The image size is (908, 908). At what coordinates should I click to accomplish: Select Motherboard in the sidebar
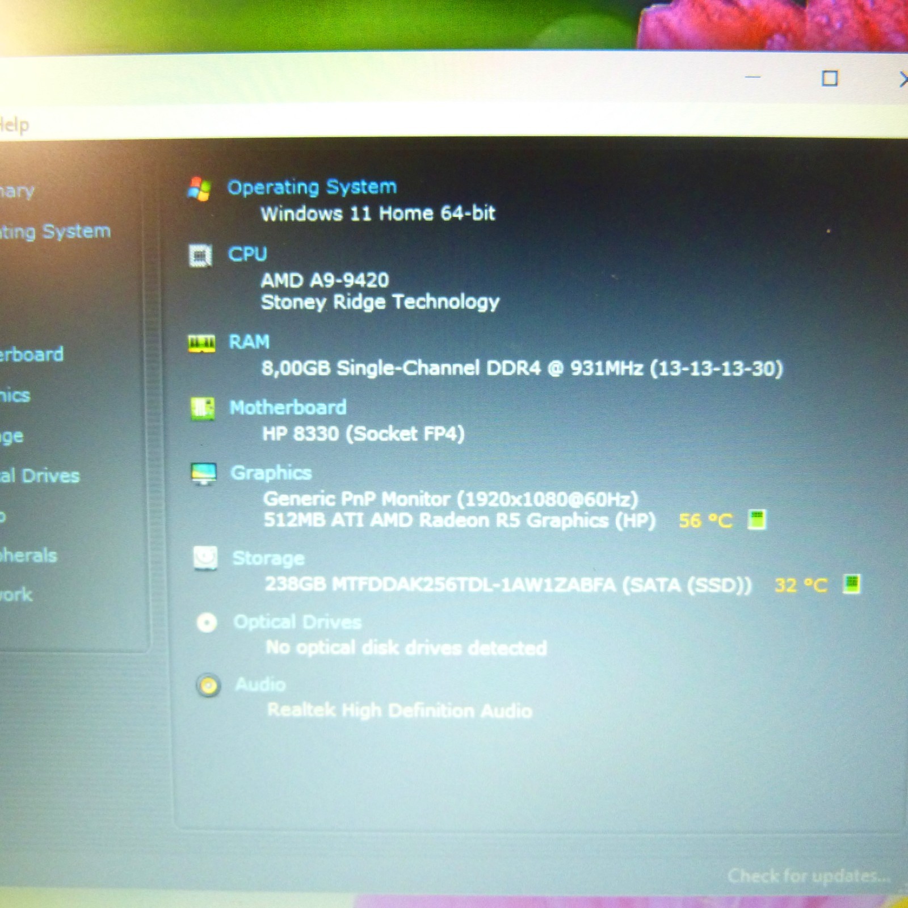pos(31,355)
